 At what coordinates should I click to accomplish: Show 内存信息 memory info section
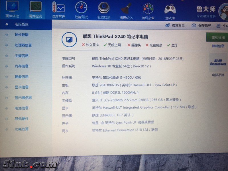22,66
